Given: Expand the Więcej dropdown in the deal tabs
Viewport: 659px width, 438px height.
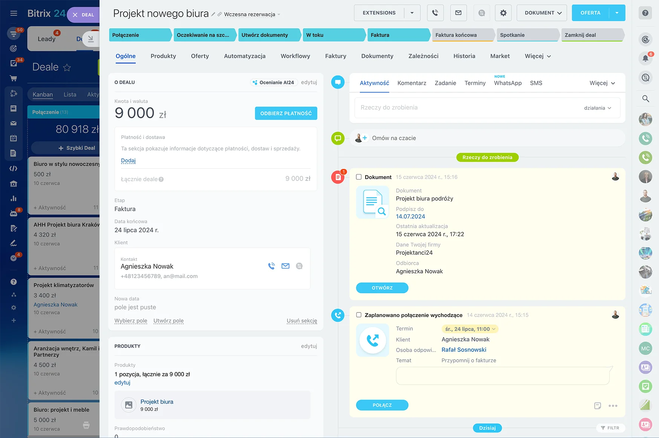Looking at the screenshot, I should 537,56.
